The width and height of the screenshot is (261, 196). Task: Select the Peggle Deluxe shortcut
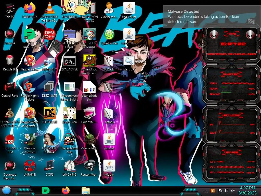(30, 63)
